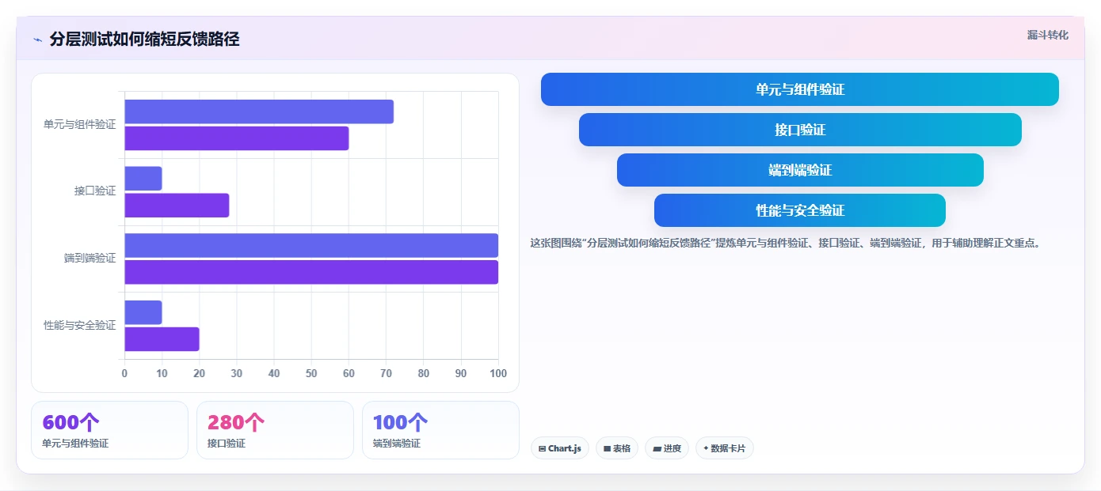Click the lower purple bar for 单元与组件验证
Image resolution: width=1101 pixels, height=491 pixels.
[x=237, y=138]
